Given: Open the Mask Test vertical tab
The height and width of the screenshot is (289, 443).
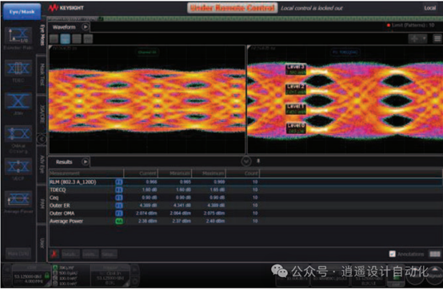Looking at the screenshot, I should [x=42, y=74].
